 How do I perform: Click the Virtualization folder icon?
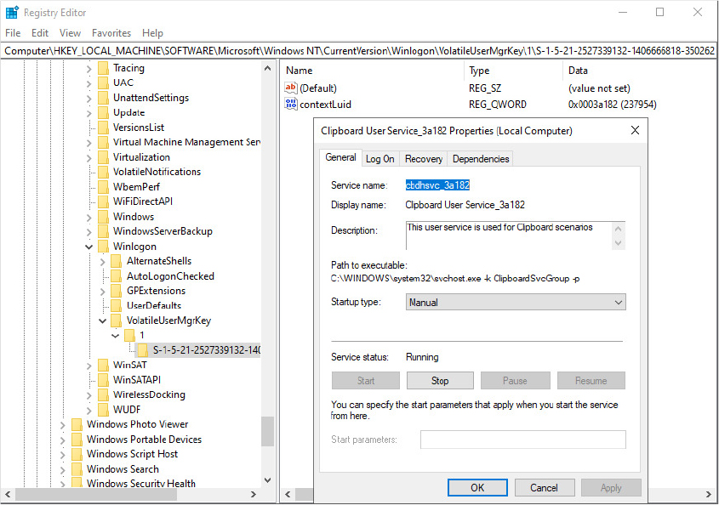pyautogui.click(x=104, y=157)
